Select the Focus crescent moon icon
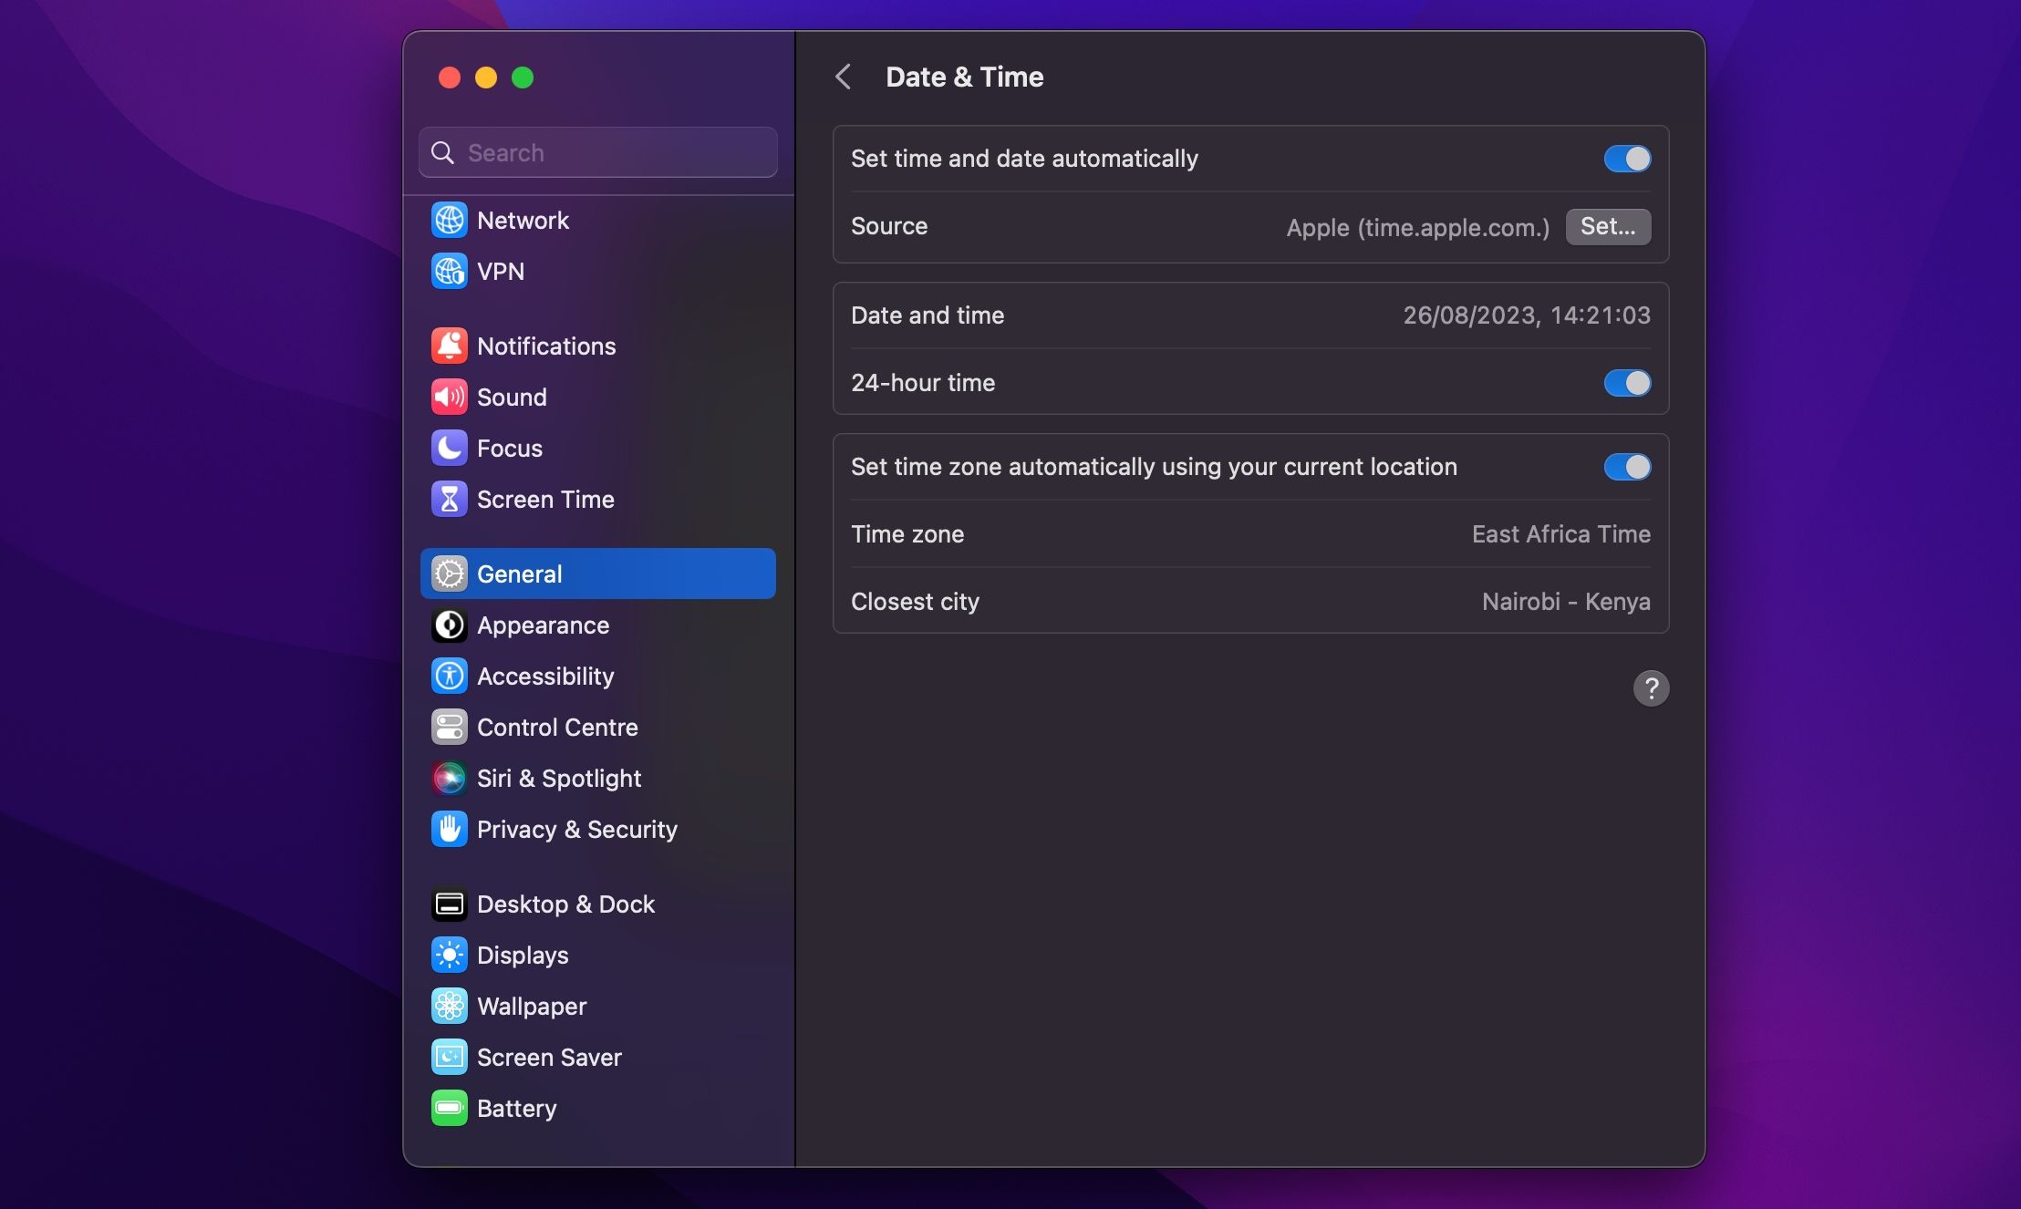Screen dimensions: 2021x1209 (449, 448)
